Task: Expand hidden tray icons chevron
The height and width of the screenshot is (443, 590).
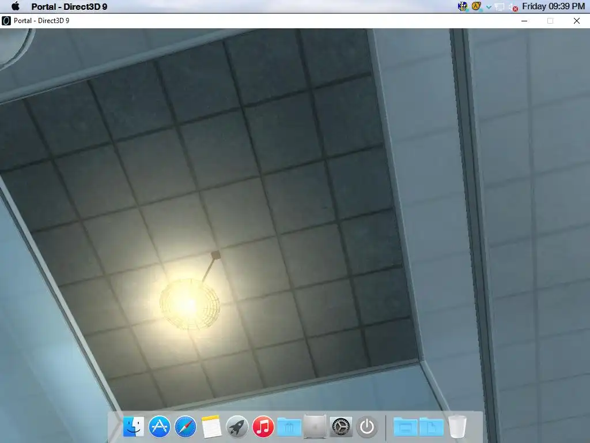Action: pyautogui.click(x=489, y=7)
